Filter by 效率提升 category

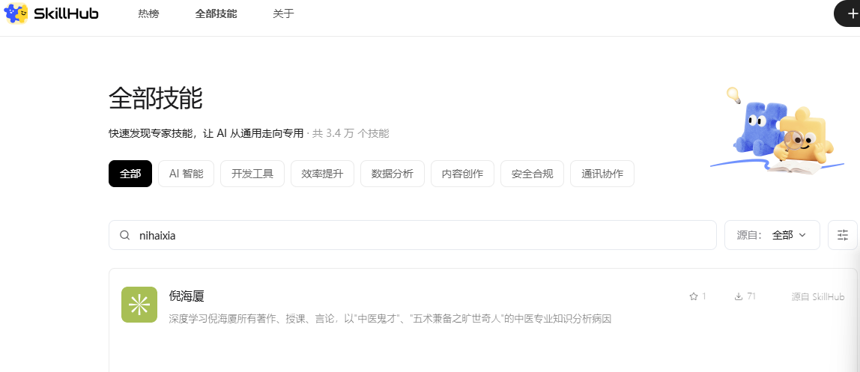[x=322, y=174]
